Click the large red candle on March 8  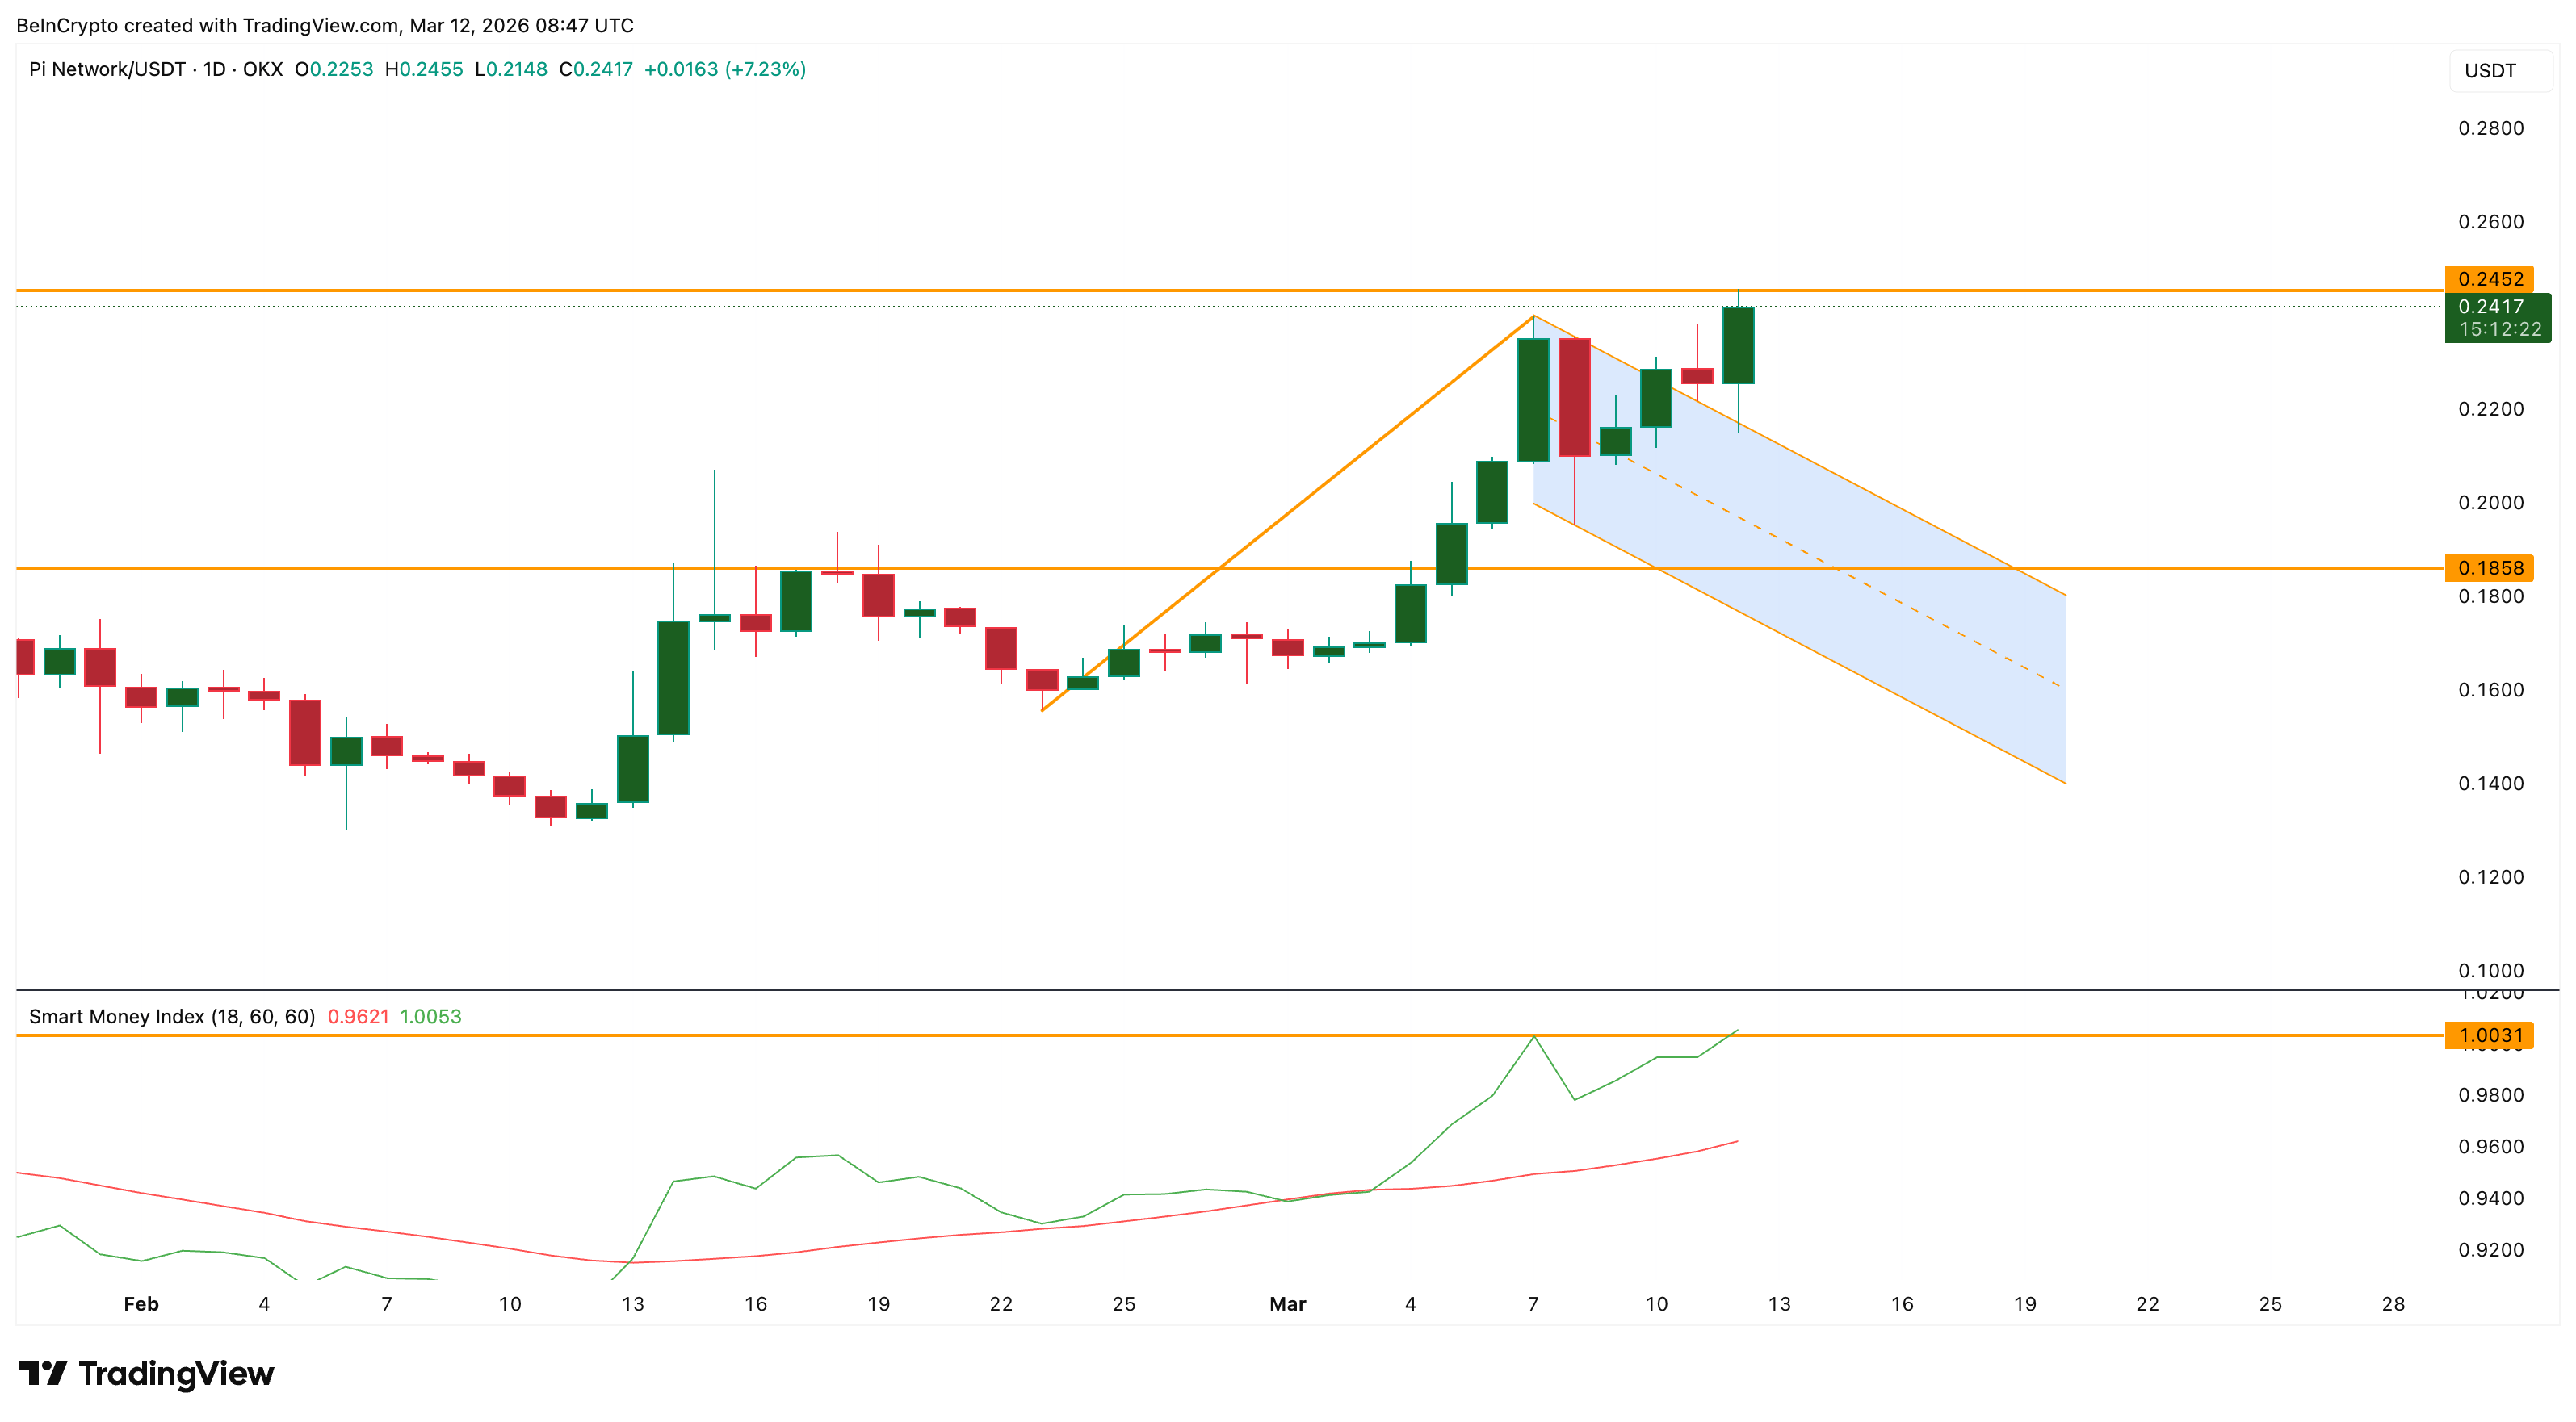[x=1574, y=397]
